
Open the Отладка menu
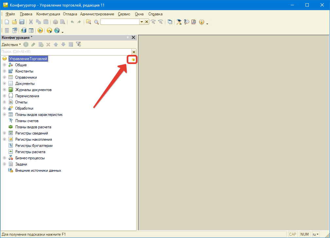[70, 14]
